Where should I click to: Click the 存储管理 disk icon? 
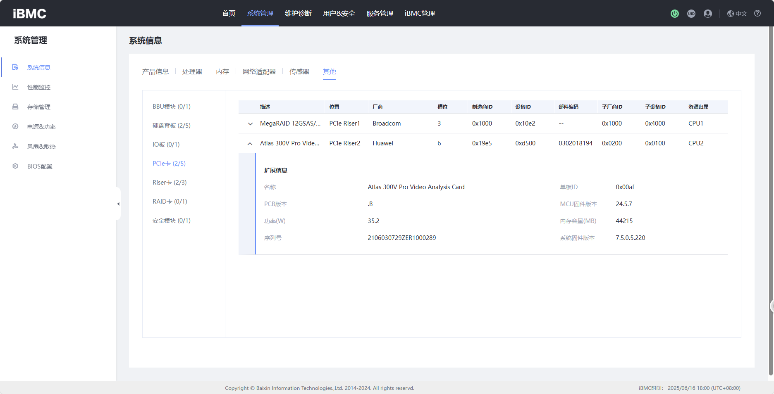pyautogui.click(x=15, y=107)
